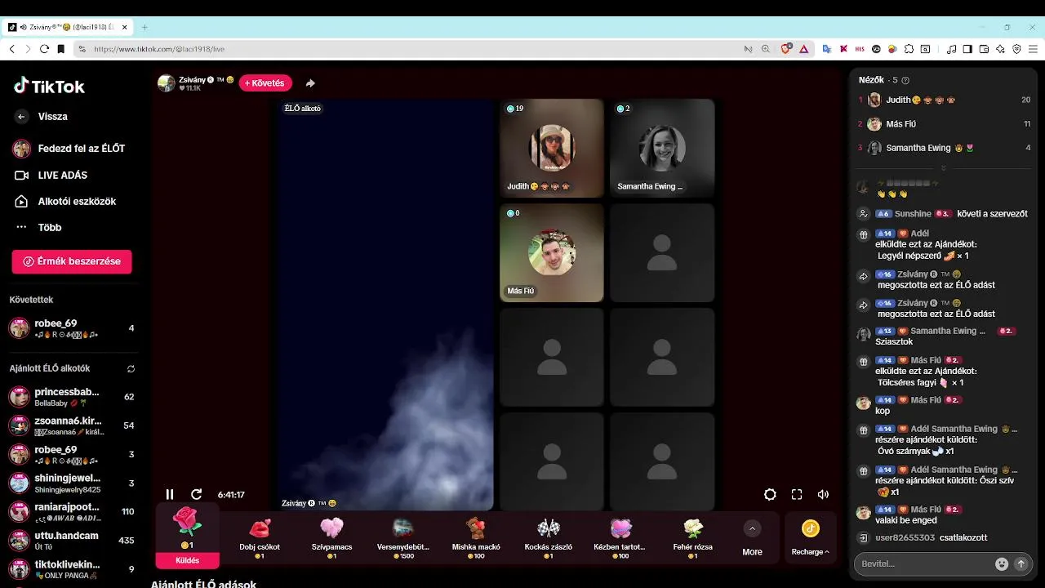Choose Versenydebüt... gift
The width and height of the screenshot is (1045, 588).
point(403,537)
